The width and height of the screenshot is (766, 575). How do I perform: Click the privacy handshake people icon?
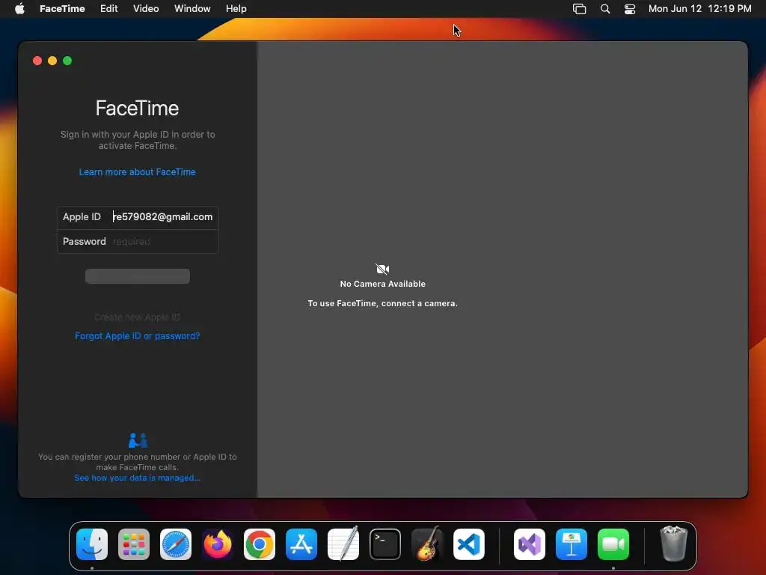coord(138,440)
